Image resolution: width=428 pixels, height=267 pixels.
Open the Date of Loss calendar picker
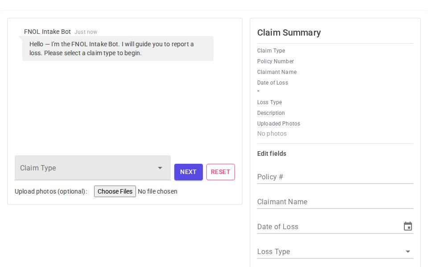407,226
